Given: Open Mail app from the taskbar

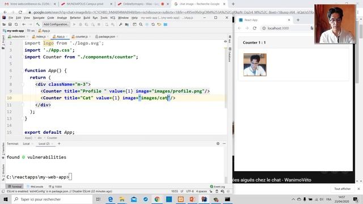Looking at the screenshot, I should (134, 199).
